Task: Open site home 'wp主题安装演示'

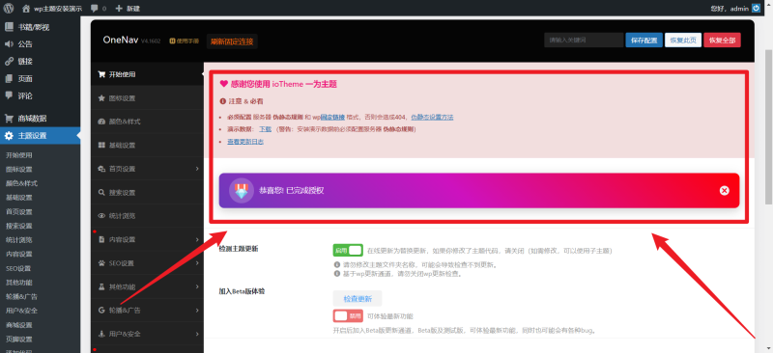Action: point(52,9)
